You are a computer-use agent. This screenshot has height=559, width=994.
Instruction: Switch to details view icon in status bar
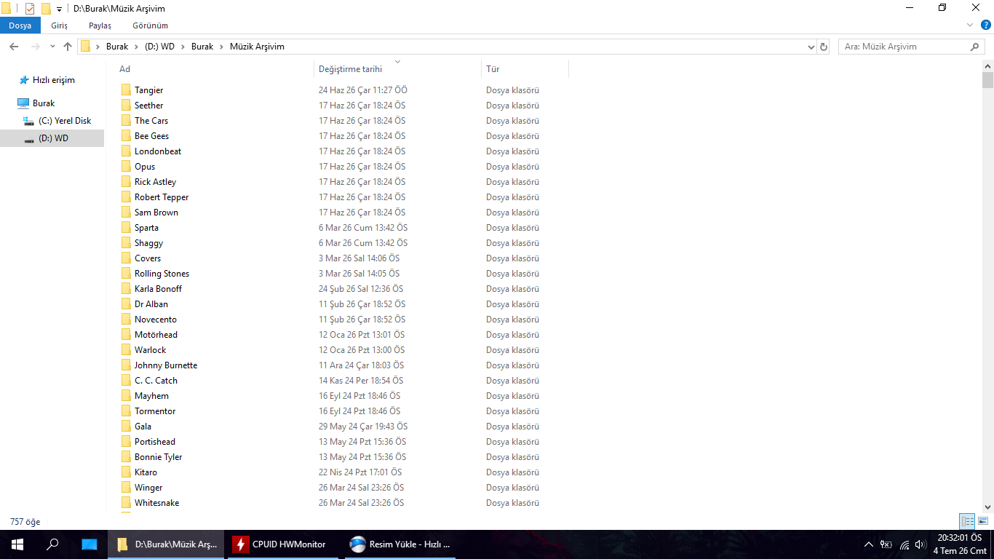coord(967,521)
